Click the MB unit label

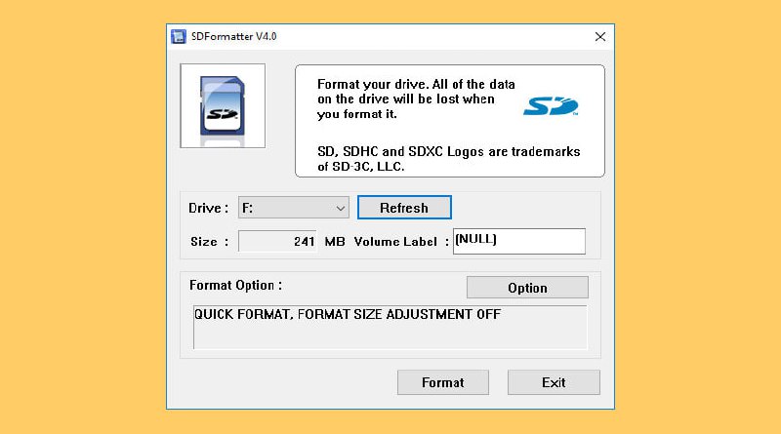[x=335, y=241]
